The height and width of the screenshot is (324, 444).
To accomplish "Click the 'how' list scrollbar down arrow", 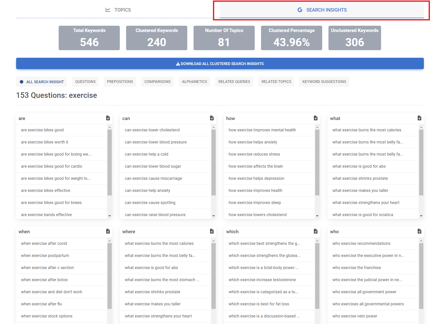I will click(x=317, y=216).
